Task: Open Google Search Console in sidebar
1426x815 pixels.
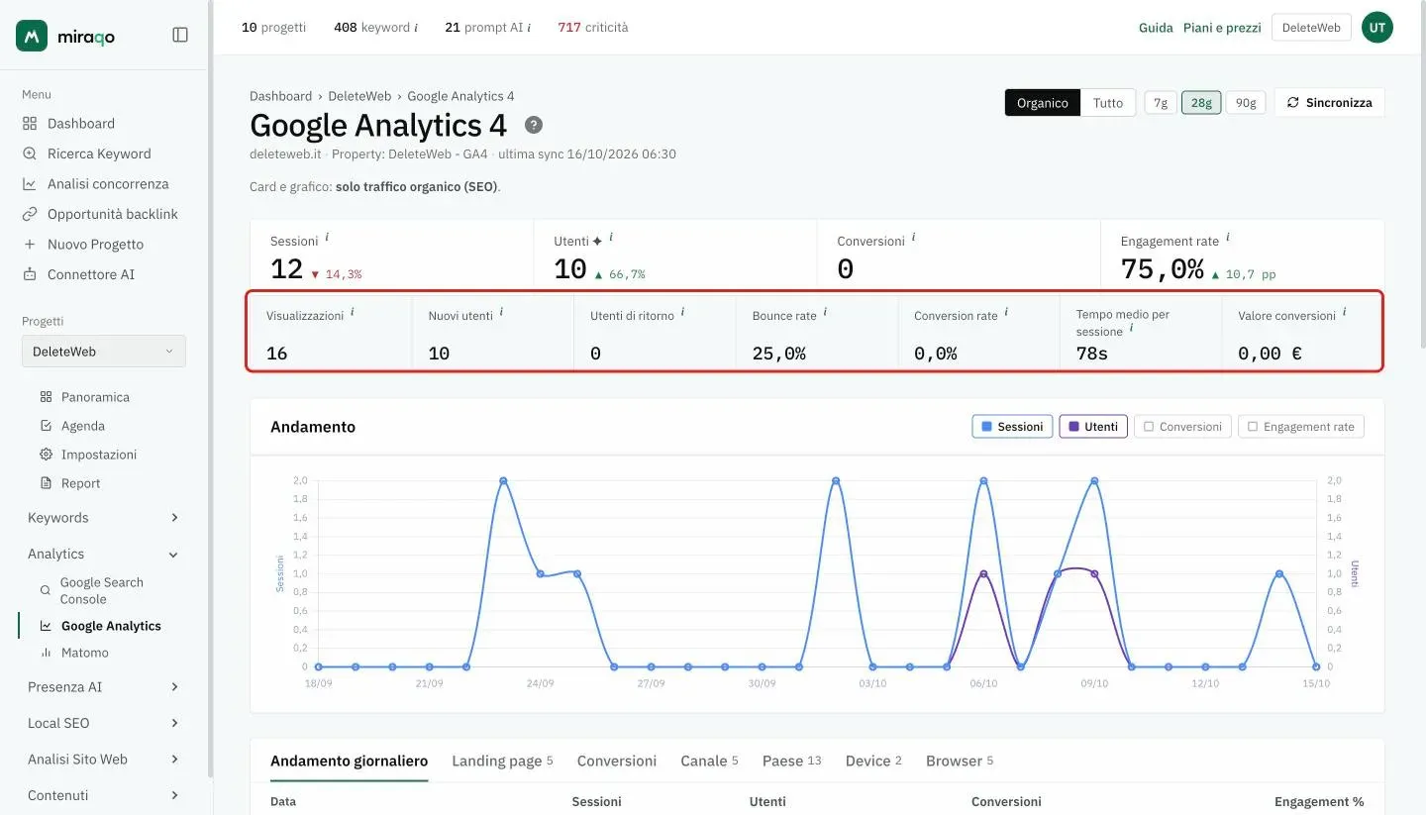Action: [x=101, y=590]
